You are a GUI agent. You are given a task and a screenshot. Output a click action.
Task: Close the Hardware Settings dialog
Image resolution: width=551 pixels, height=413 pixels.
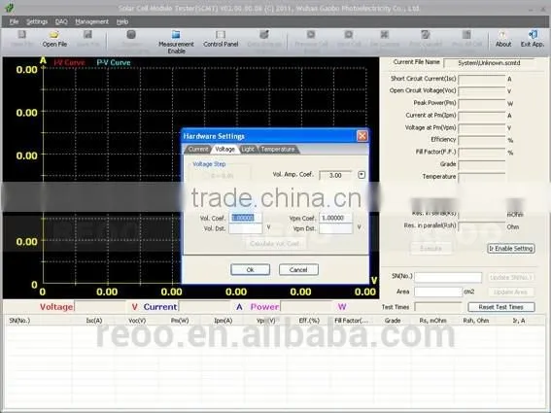[x=362, y=136]
